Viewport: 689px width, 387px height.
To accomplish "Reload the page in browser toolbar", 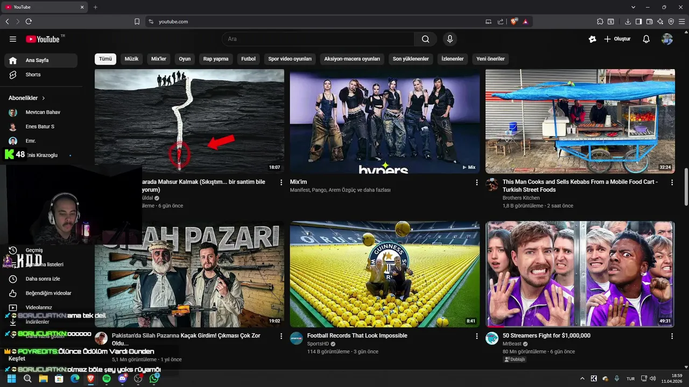I will [29, 21].
